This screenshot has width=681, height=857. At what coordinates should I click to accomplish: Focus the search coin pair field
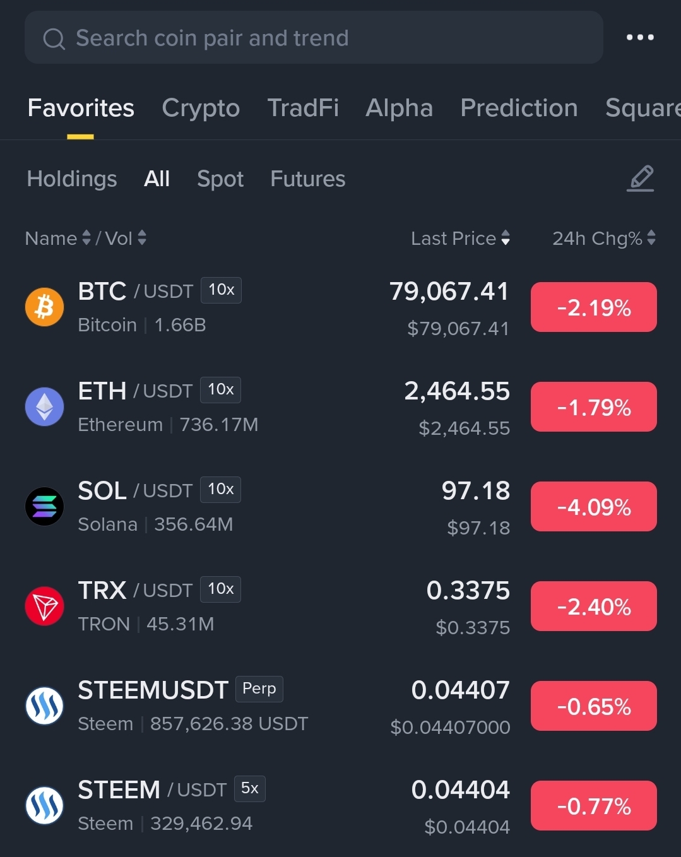[x=314, y=37]
